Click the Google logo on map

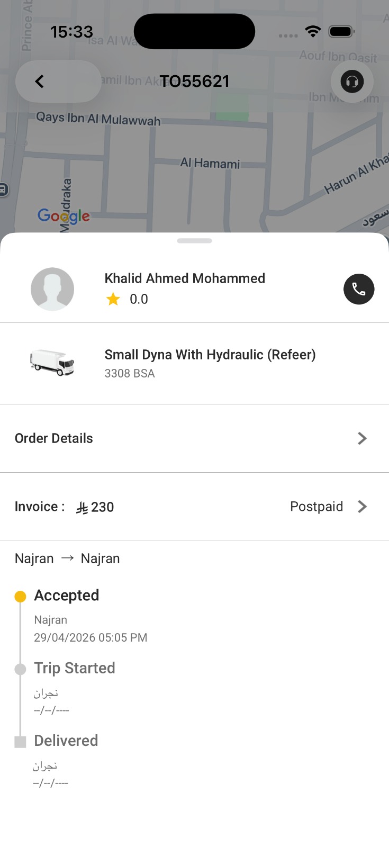(64, 216)
